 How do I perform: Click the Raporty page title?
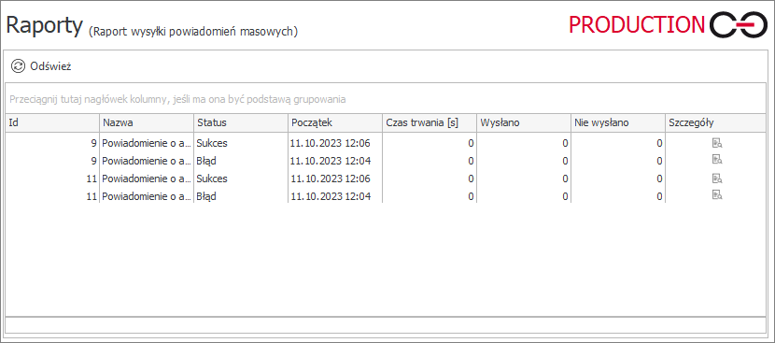(x=45, y=26)
